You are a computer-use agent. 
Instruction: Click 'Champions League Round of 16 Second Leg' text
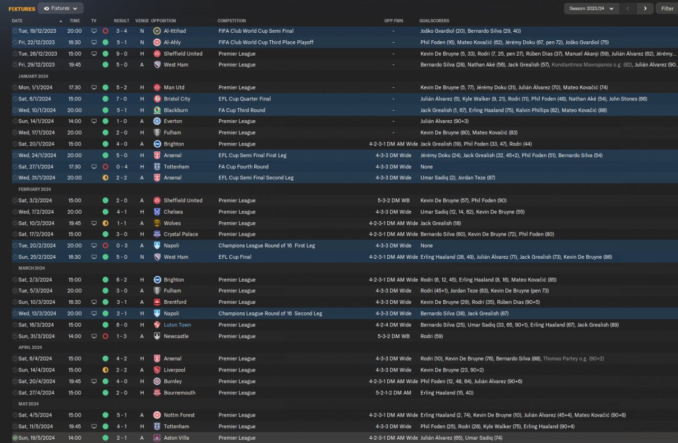(x=270, y=313)
